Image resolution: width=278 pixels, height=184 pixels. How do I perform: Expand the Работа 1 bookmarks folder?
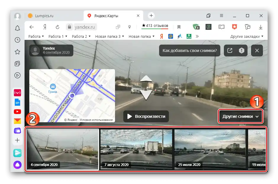tap(58, 37)
